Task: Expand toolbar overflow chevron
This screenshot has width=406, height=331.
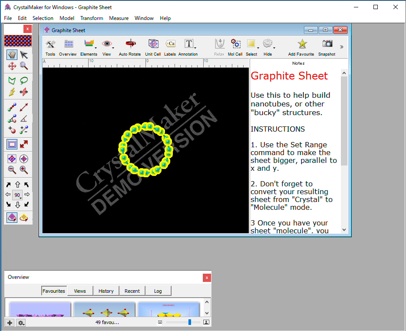Action: click(x=342, y=47)
